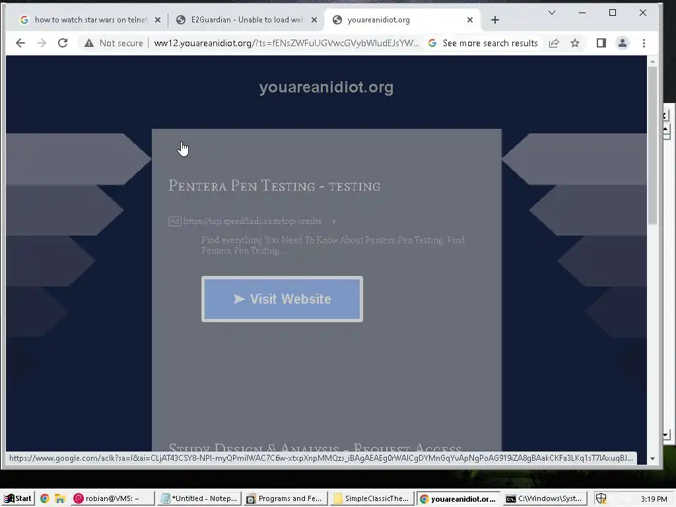The width and height of the screenshot is (676, 507).
Task: Bookmark this page with the star icon
Action: [575, 43]
